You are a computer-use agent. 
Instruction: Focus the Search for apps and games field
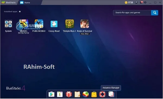click(x=132, y=13)
